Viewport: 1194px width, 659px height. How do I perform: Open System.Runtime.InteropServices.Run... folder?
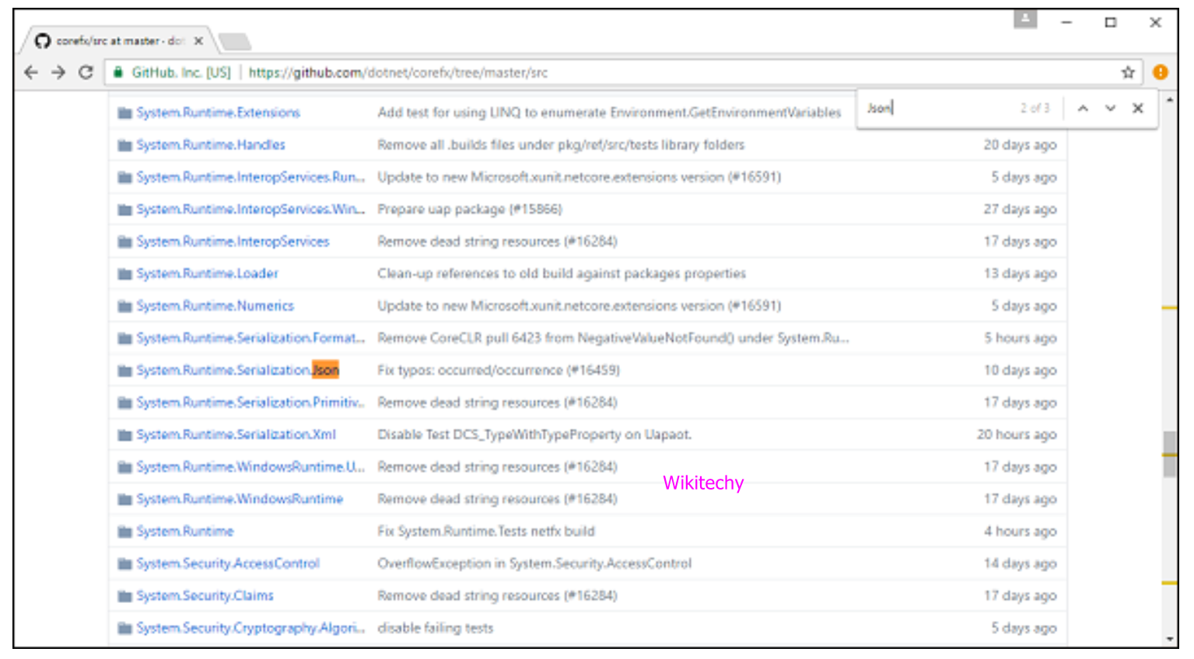[250, 177]
